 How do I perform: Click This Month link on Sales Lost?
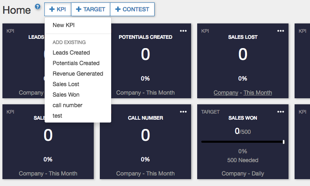(258, 93)
